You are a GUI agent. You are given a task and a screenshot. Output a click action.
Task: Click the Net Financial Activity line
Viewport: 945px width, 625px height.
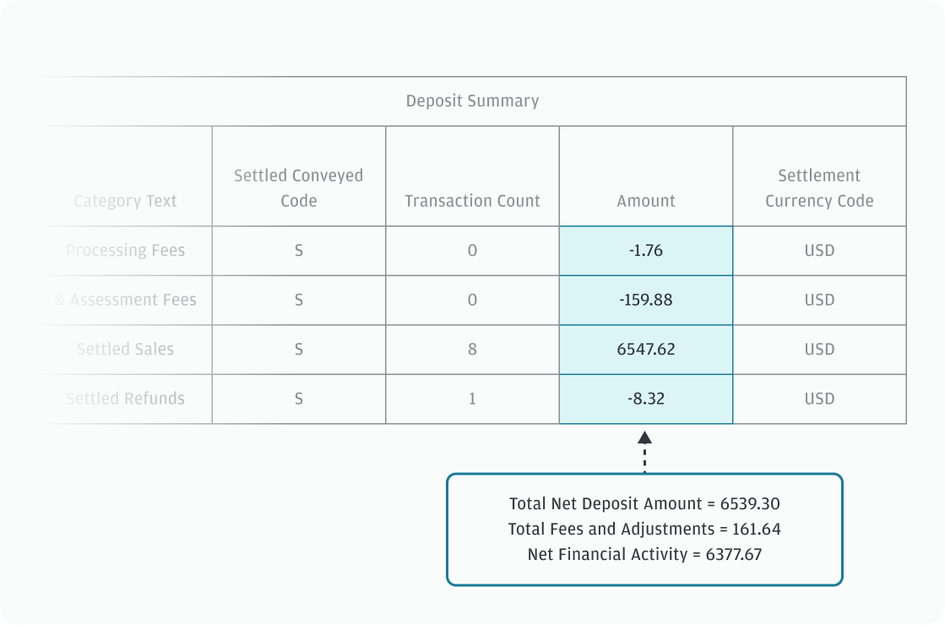[x=644, y=555]
